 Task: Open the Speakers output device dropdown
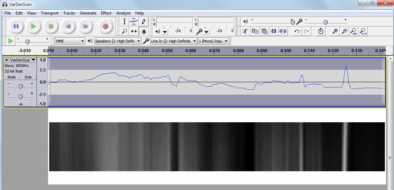tap(118, 41)
